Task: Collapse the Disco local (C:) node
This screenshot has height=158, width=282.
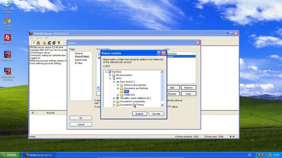Action: point(114,82)
